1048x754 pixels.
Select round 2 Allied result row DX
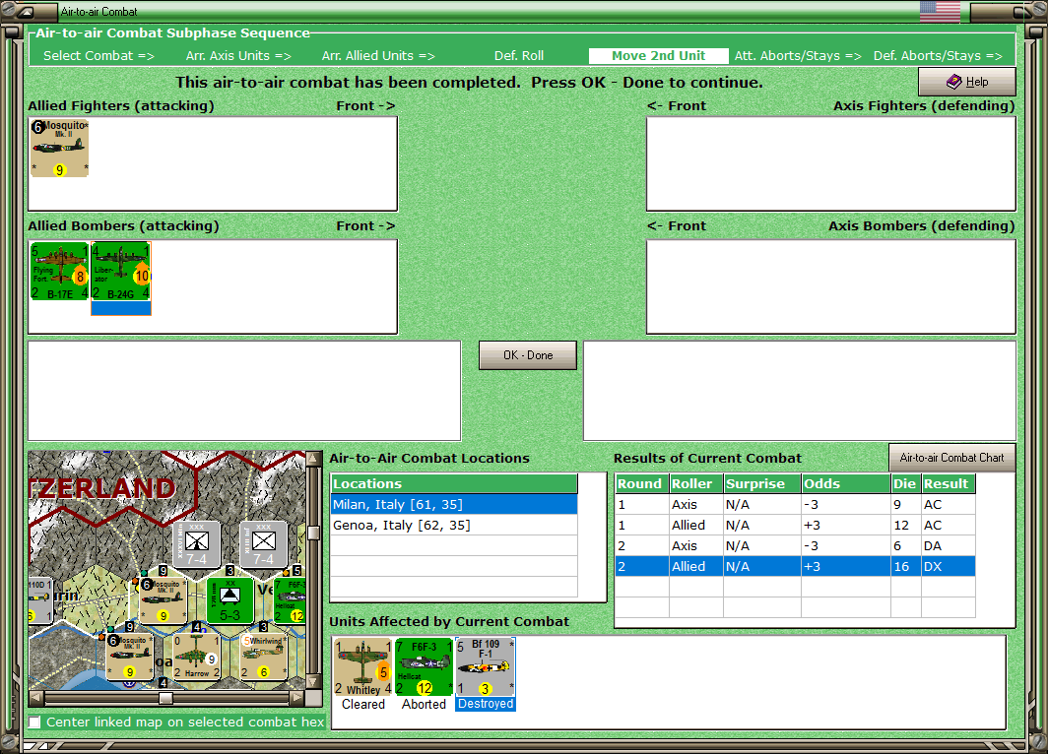pos(795,566)
